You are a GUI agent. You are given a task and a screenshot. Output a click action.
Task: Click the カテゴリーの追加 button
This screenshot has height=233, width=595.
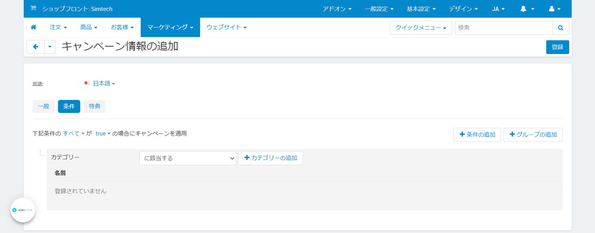click(x=270, y=158)
